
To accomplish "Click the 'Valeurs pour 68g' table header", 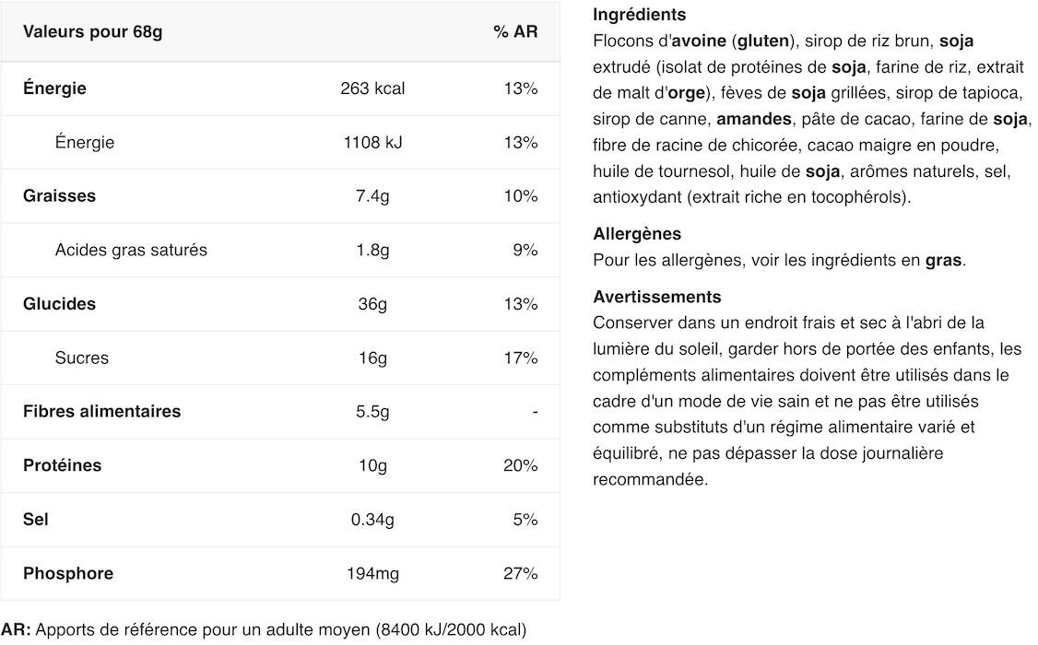I will coord(93,31).
